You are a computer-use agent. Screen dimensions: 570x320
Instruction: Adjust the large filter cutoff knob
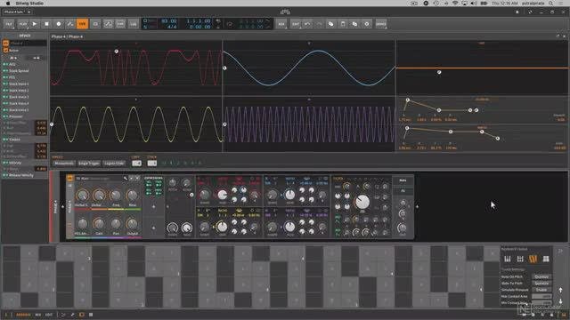pos(362,202)
